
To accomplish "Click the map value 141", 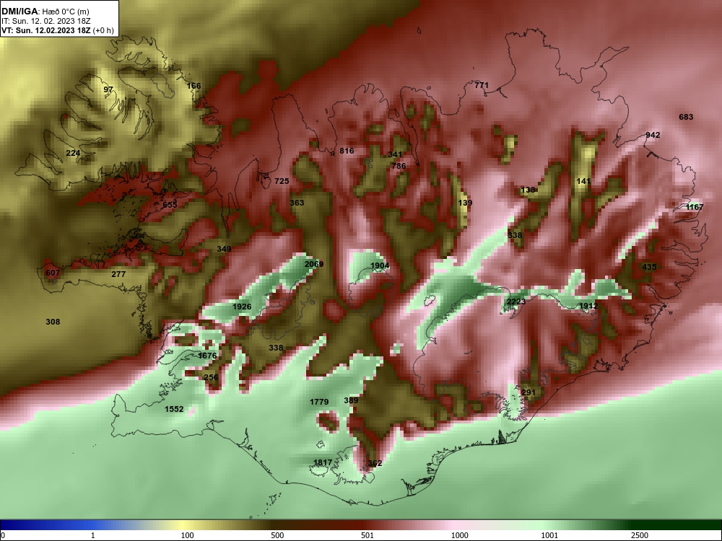I will 583,181.
